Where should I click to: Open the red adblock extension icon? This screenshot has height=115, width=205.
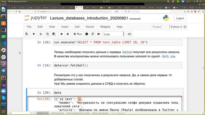click(x=195, y=11)
